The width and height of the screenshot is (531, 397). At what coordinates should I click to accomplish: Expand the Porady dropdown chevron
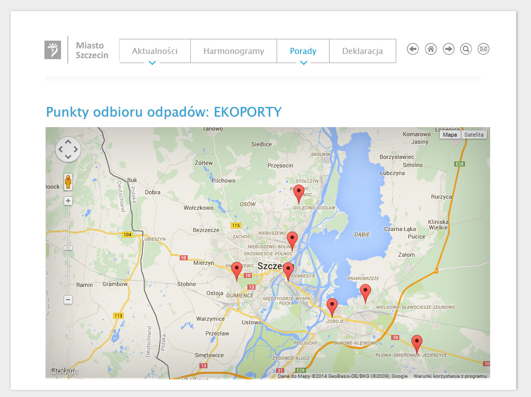(x=304, y=63)
